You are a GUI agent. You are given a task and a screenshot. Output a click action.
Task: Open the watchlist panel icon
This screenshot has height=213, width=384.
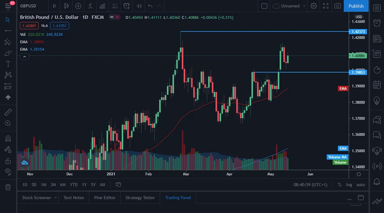(x=377, y=8)
